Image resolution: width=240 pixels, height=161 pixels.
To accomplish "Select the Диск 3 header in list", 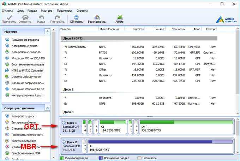I will pos(139,112).
